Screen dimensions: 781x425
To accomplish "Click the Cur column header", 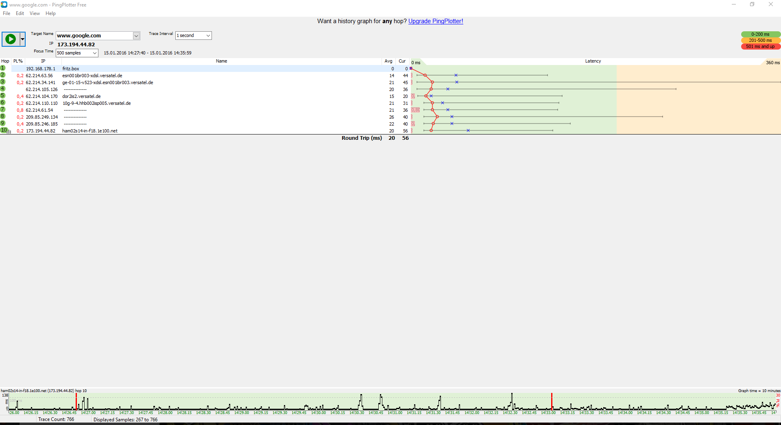I will click(402, 61).
